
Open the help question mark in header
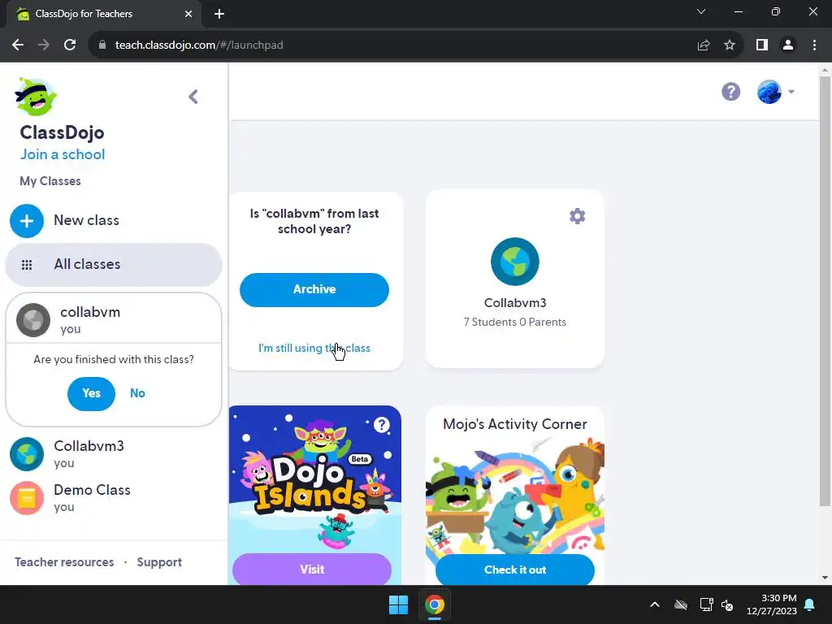click(730, 92)
